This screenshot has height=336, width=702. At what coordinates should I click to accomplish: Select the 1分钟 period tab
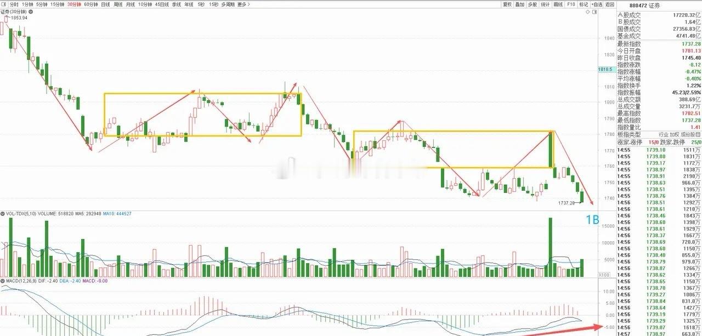point(27,4)
